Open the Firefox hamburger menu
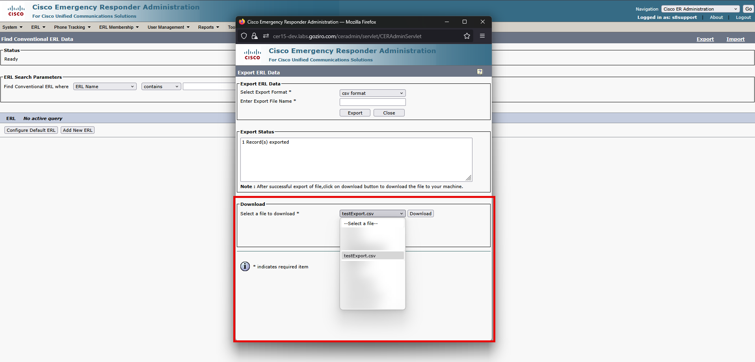 coord(482,36)
